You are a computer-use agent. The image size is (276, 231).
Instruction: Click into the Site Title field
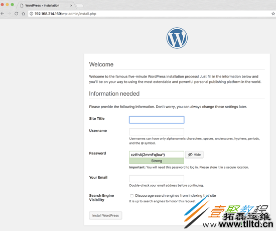click(157, 120)
